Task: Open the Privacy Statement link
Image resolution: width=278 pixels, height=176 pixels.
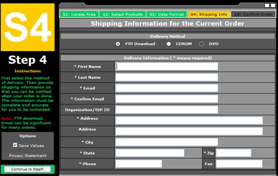Action: tap(28, 156)
